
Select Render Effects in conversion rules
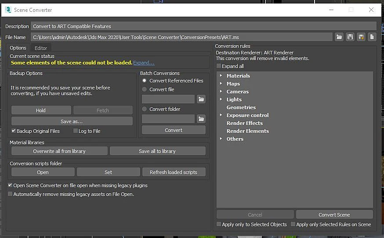(245, 123)
